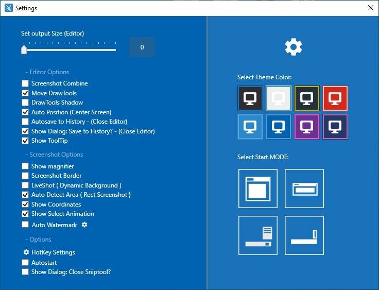
Task: Click the HotKey Settings gear icon
Action: tap(26, 252)
